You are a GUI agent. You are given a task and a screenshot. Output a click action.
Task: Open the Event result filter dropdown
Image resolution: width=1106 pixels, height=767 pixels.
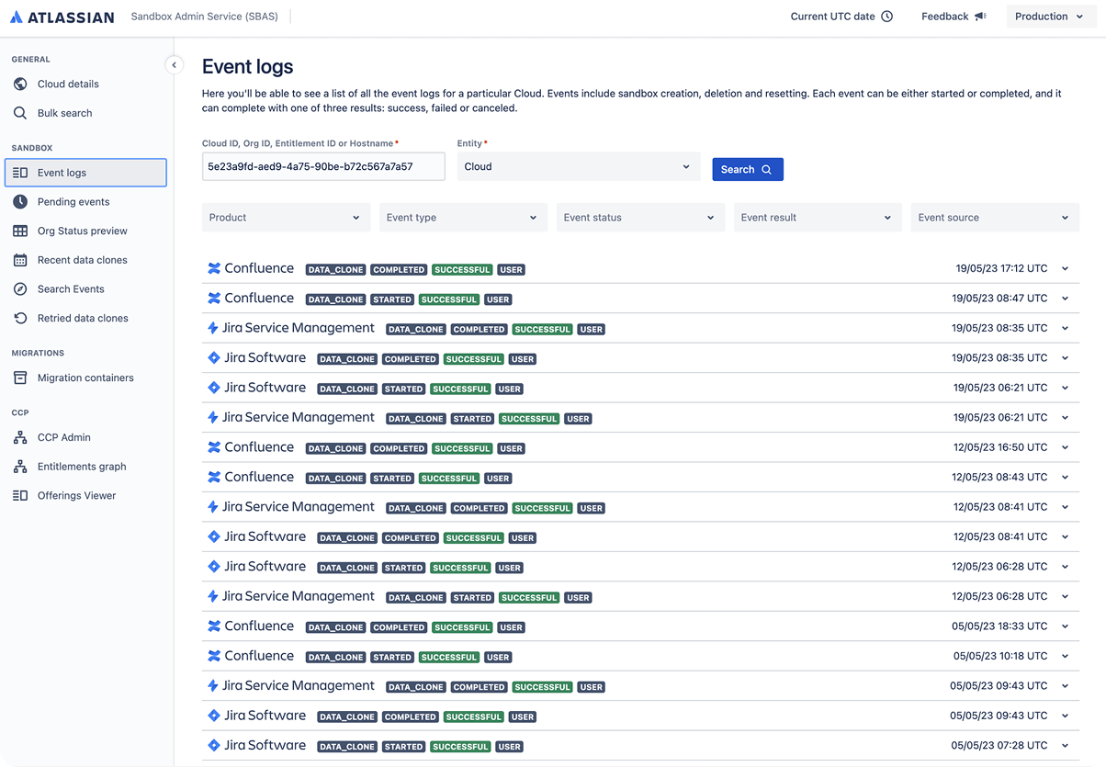pos(818,218)
